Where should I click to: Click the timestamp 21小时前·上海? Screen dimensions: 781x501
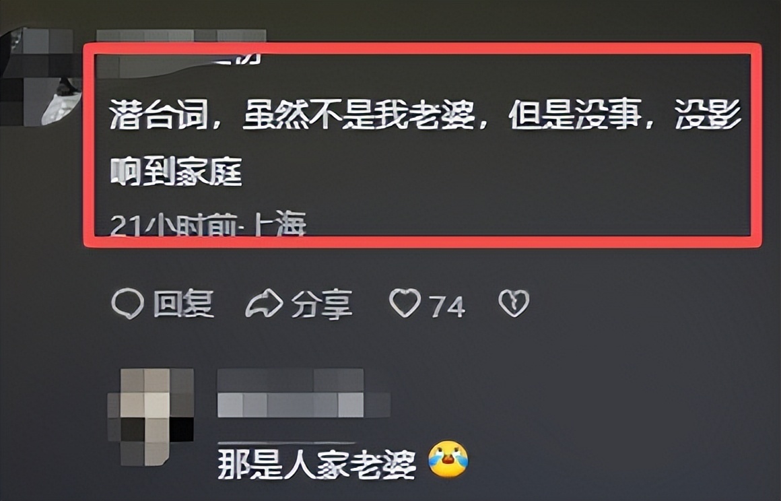click(x=207, y=224)
